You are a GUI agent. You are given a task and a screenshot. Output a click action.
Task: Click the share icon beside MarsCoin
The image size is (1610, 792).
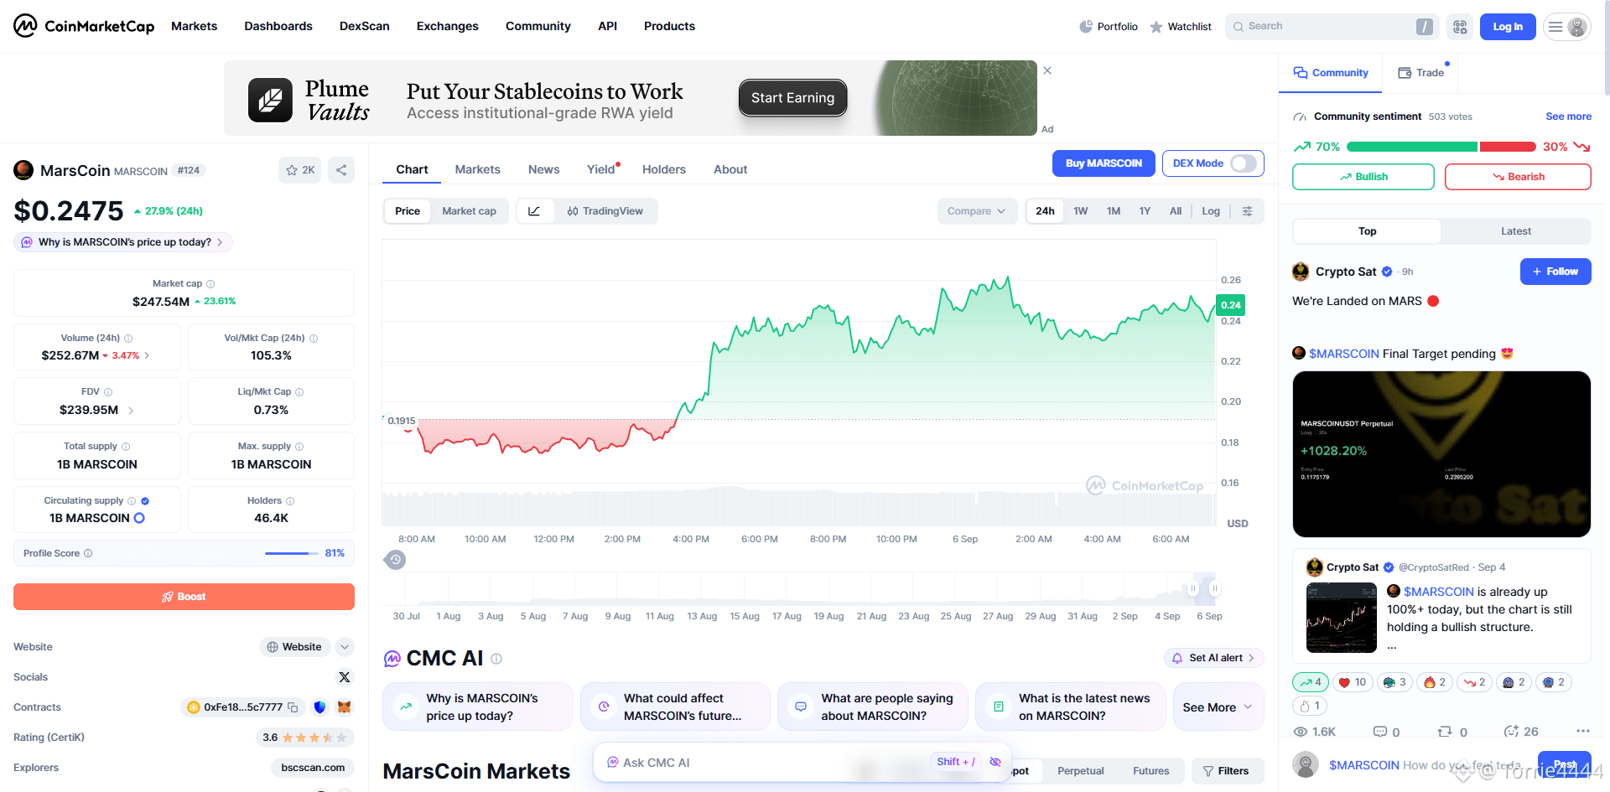point(341,170)
